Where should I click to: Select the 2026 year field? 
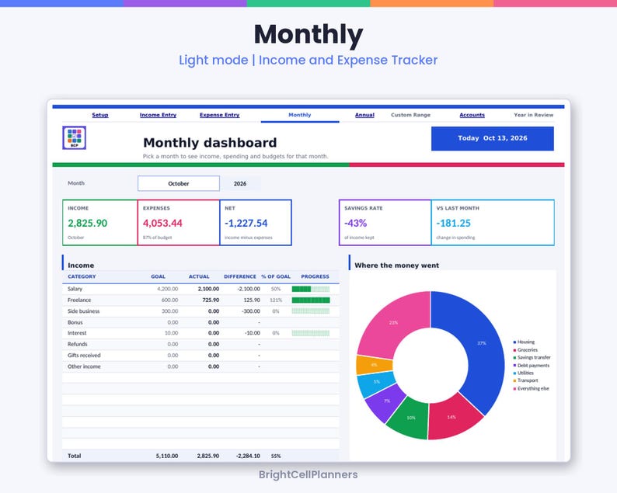point(240,183)
